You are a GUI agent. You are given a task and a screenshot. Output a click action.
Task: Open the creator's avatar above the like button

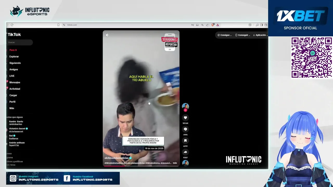[x=185, y=106]
